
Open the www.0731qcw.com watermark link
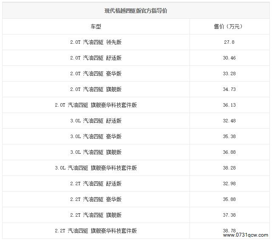pos(246,235)
